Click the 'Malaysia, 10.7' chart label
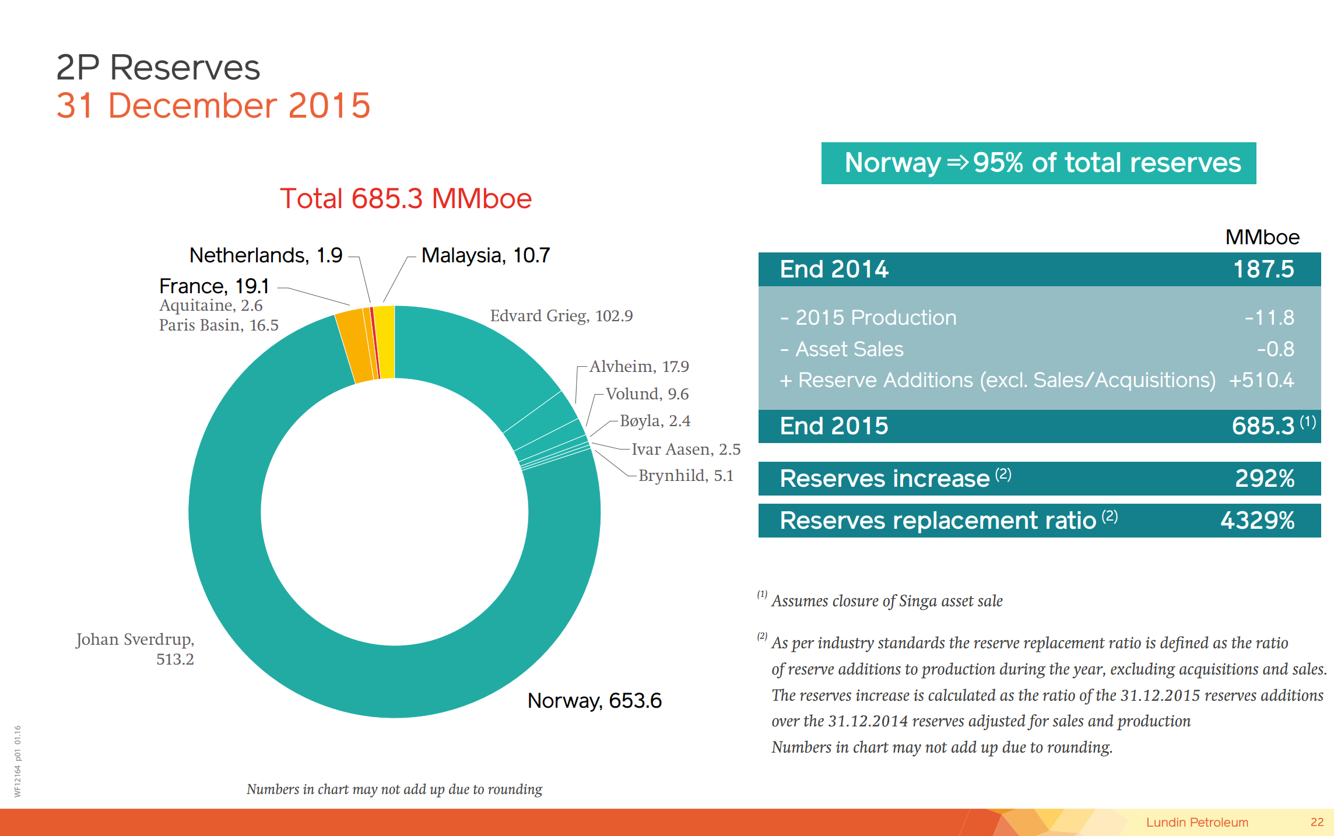The image size is (1334, 836). 486,255
